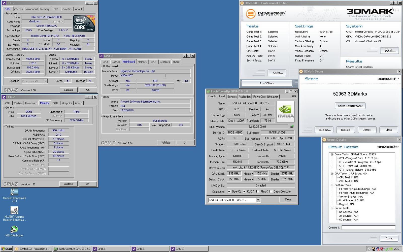403x252 pixels.
Task: Click the GPU-Z window title icon
Action: [x=208, y=91]
